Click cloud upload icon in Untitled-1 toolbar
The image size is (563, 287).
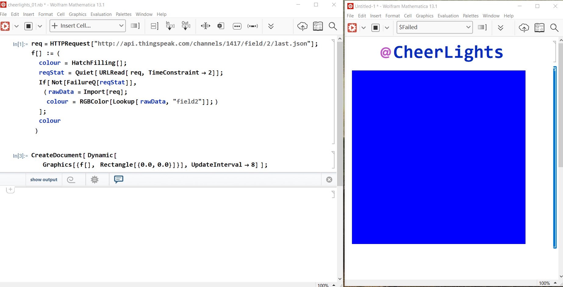[524, 28]
